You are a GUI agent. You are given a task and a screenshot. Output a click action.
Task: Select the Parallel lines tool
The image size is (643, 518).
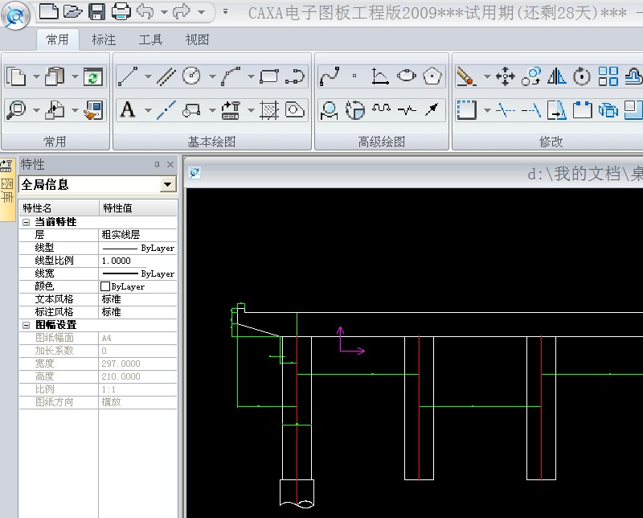[166, 76]
